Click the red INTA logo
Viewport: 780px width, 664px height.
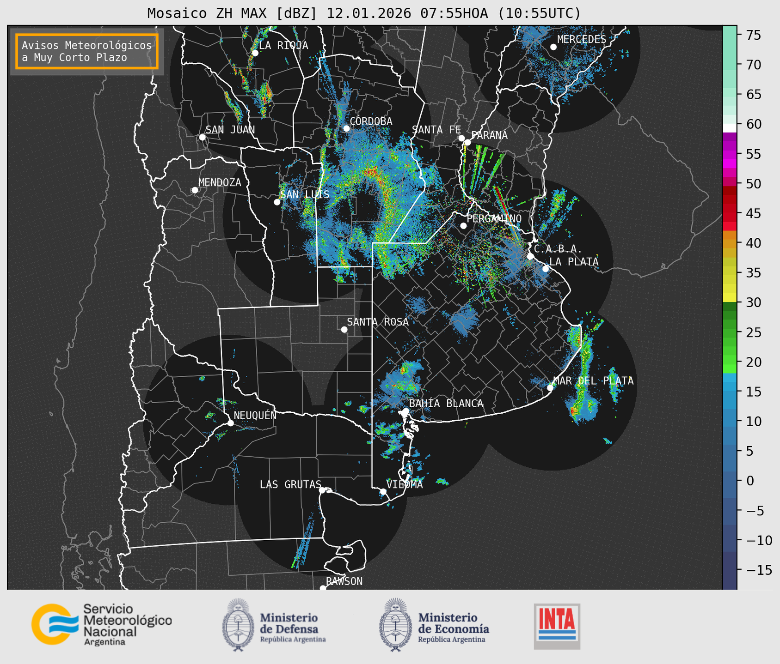(x=557, y=626)
